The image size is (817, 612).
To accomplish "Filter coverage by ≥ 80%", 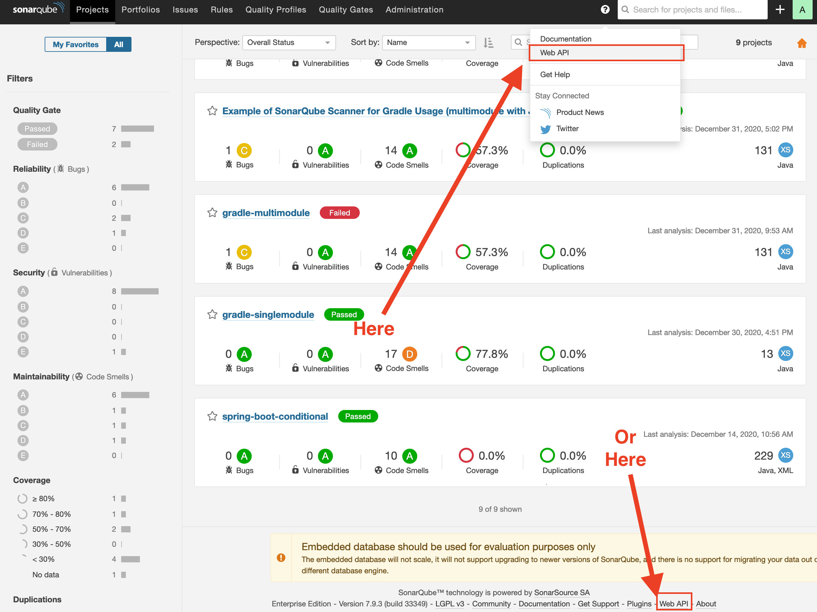I will coord(43,499).
